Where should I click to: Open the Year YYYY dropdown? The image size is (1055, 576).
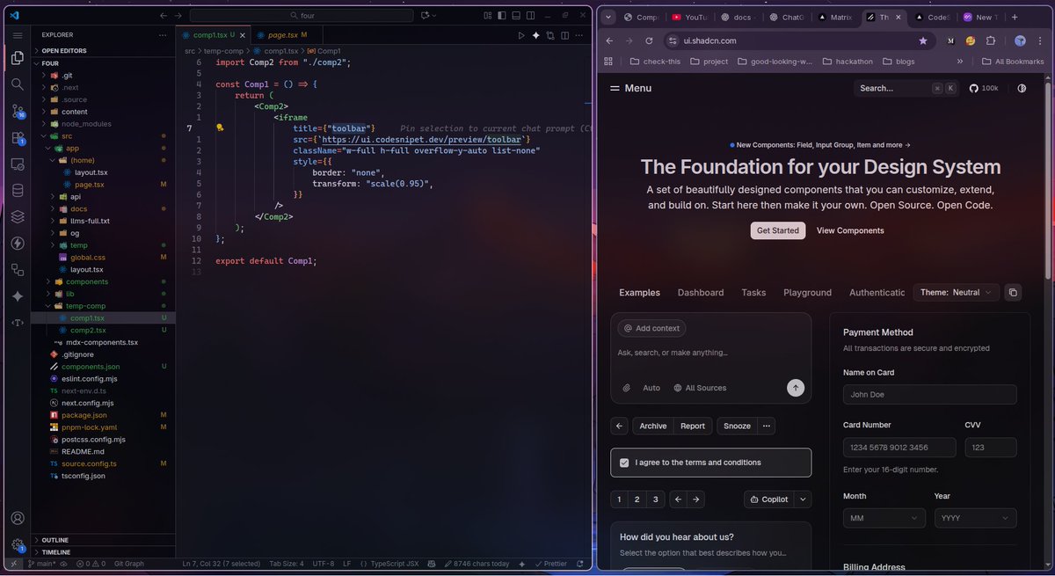coord(975,518)
